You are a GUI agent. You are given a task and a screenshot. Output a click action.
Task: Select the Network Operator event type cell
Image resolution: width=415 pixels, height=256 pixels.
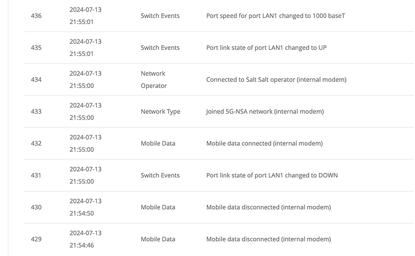click(154, 79)
